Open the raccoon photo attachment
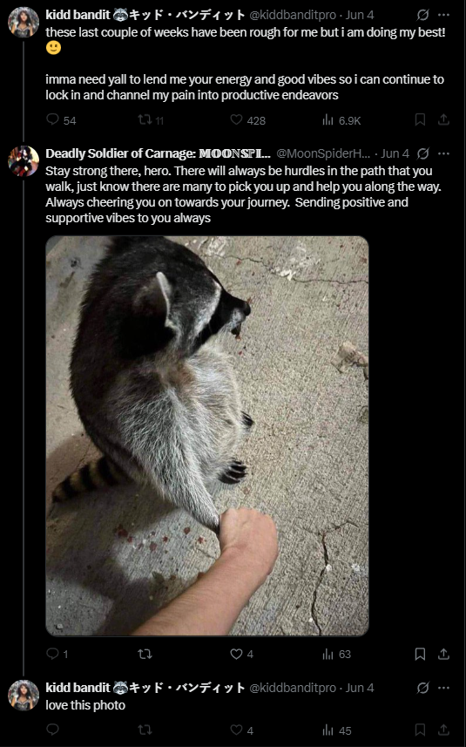The width and height of the screenshot is (466, 747). point(207,436)
